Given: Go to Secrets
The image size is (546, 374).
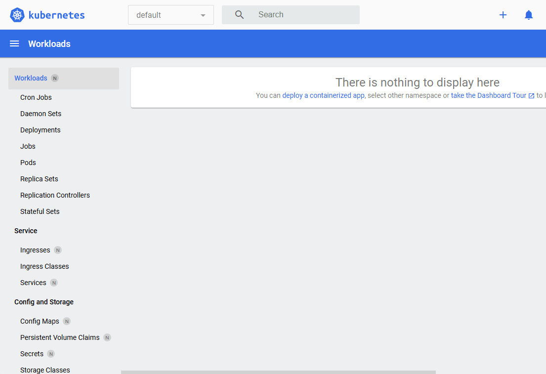Looking at the screenshot, I should (x=32, y=354).
